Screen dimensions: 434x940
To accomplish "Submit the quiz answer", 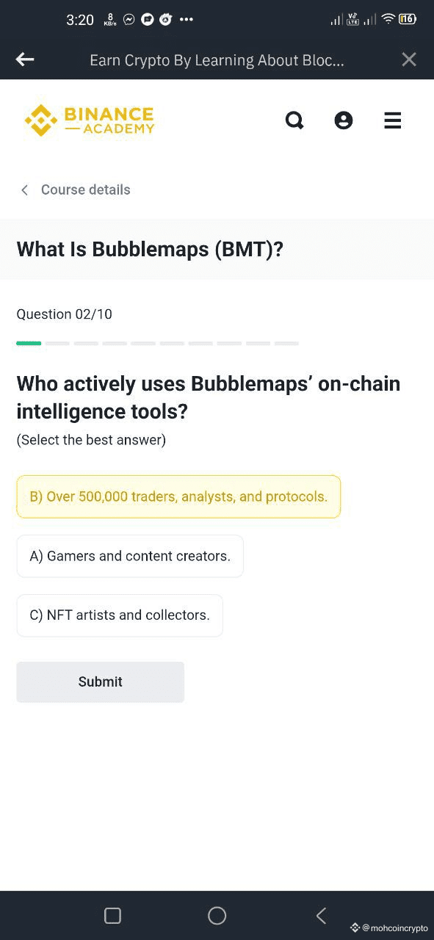I will 101,682.
